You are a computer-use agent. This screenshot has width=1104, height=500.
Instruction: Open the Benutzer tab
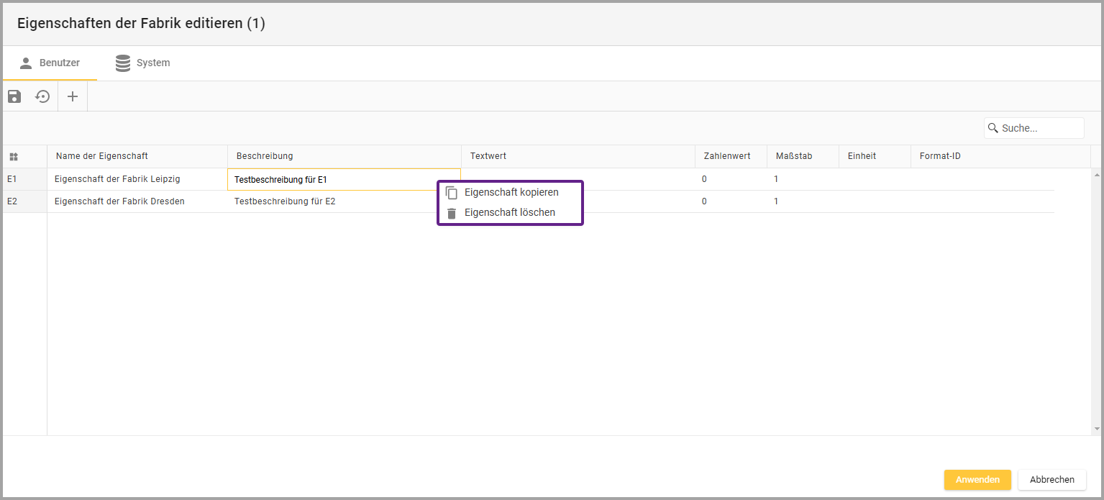pyautogui.click(x=50, y=63)
